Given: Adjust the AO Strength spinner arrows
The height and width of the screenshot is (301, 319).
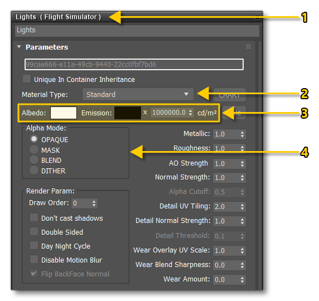Looking at the screenshot, I should (242, 164).
